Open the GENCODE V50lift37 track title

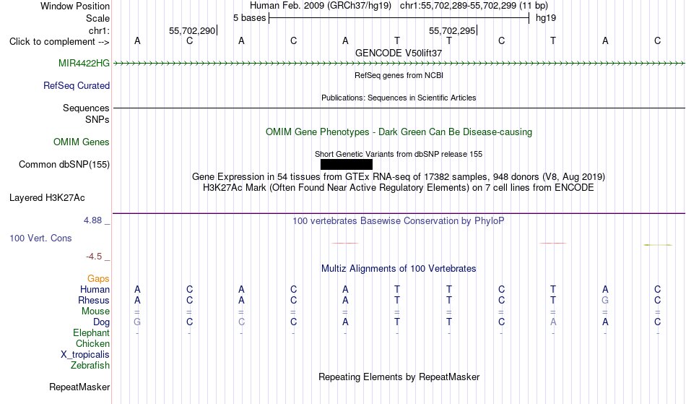[399, 53]
